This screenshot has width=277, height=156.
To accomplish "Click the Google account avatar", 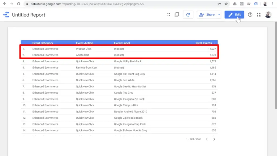I will pyautogui.click(x=268, y=15).
